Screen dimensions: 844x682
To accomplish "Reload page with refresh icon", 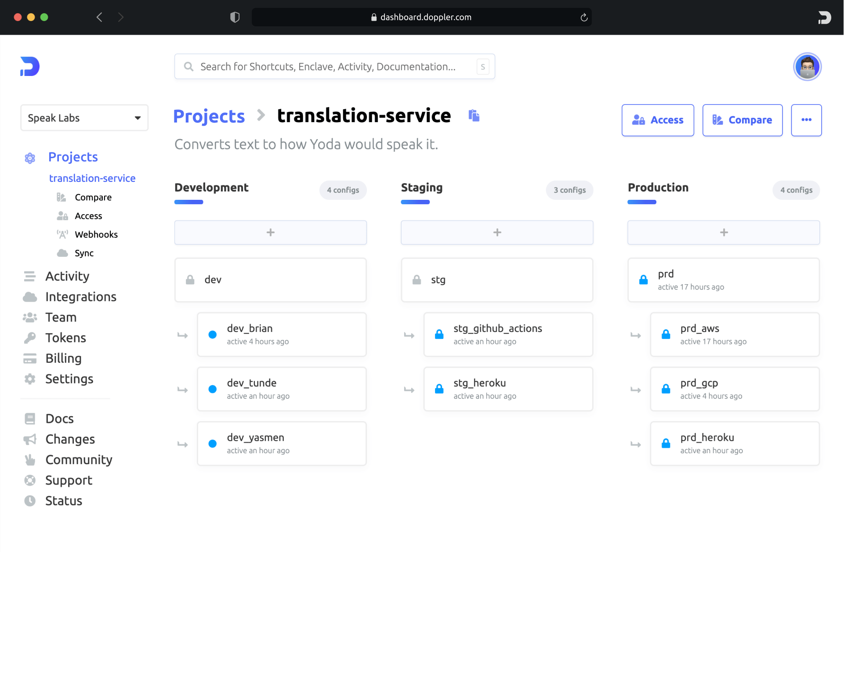I will click(584, 17).
